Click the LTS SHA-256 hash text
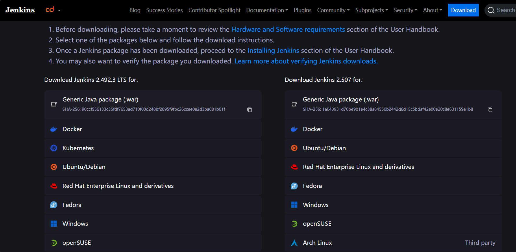The image size is (516, 252). (x=144, y=109)
